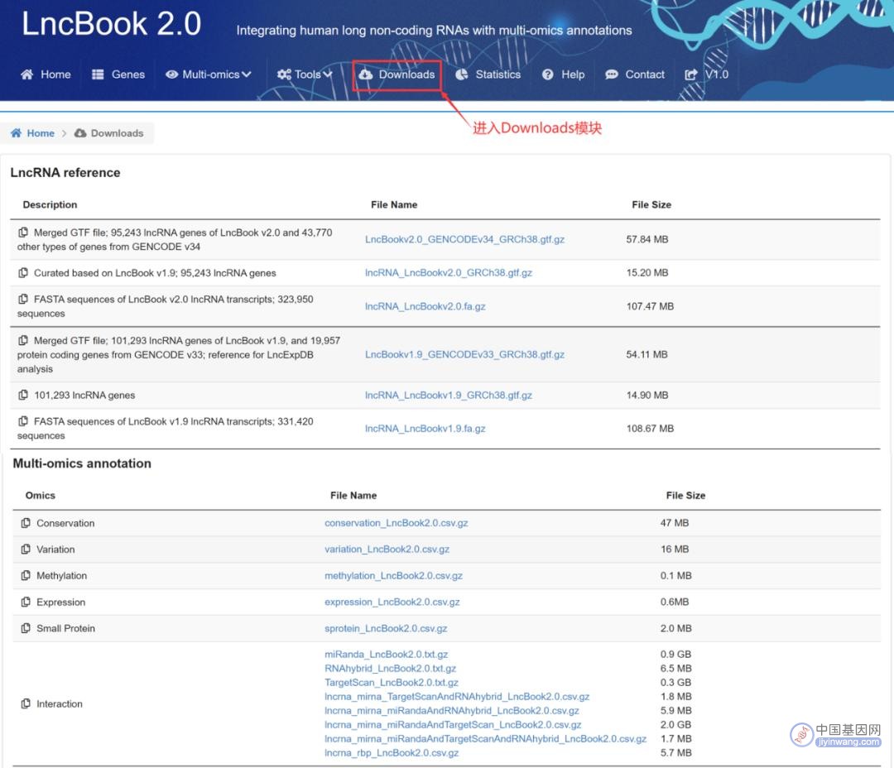
Task: Click the 57.84 MB file size cell
Action: pos(647,239)
